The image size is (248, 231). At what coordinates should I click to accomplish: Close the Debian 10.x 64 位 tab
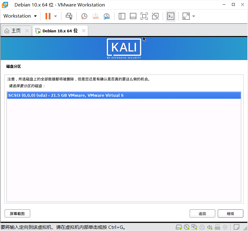click(x=84, y=30)
